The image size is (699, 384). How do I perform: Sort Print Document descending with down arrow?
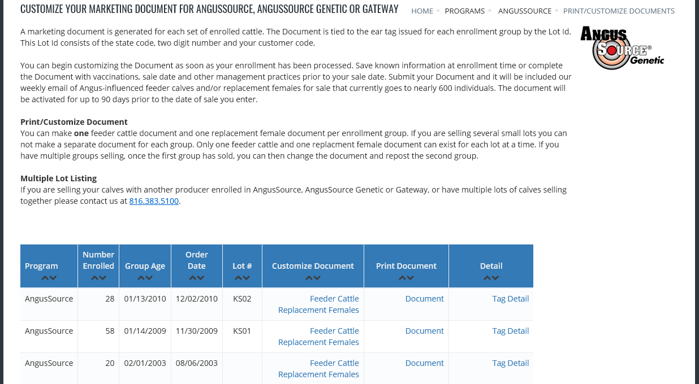(411, 278)
